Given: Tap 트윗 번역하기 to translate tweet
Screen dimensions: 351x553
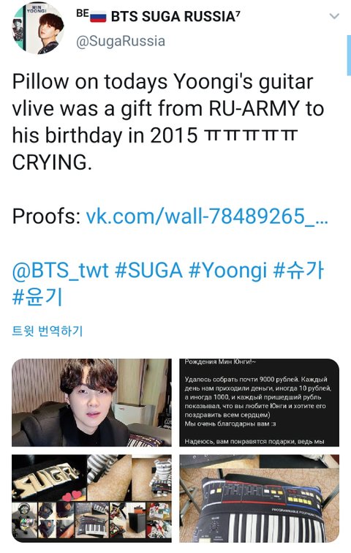Looking at the screenshot, I should pos(48,331).
